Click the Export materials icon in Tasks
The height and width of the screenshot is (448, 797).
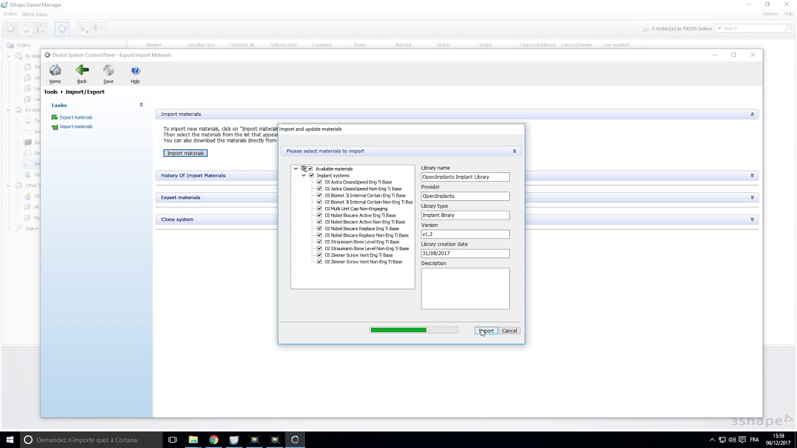55,118
